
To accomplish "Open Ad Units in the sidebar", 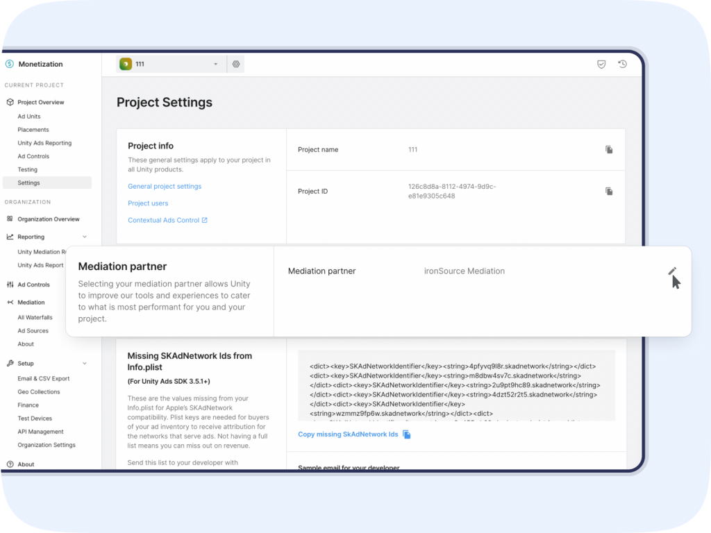I will pos(29,117).
